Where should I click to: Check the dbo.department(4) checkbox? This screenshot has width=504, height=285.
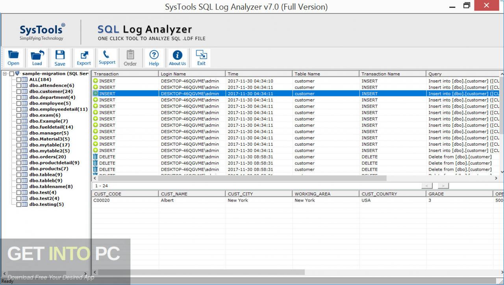(19, 97)
